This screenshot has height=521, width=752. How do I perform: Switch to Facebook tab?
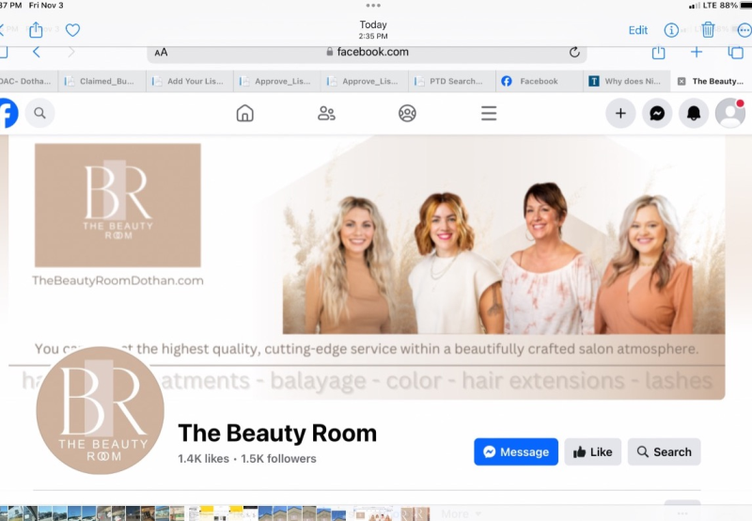(539, 81)
